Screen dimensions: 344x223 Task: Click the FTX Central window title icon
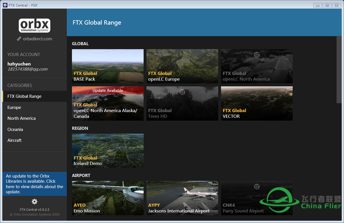tap(5, 5)
